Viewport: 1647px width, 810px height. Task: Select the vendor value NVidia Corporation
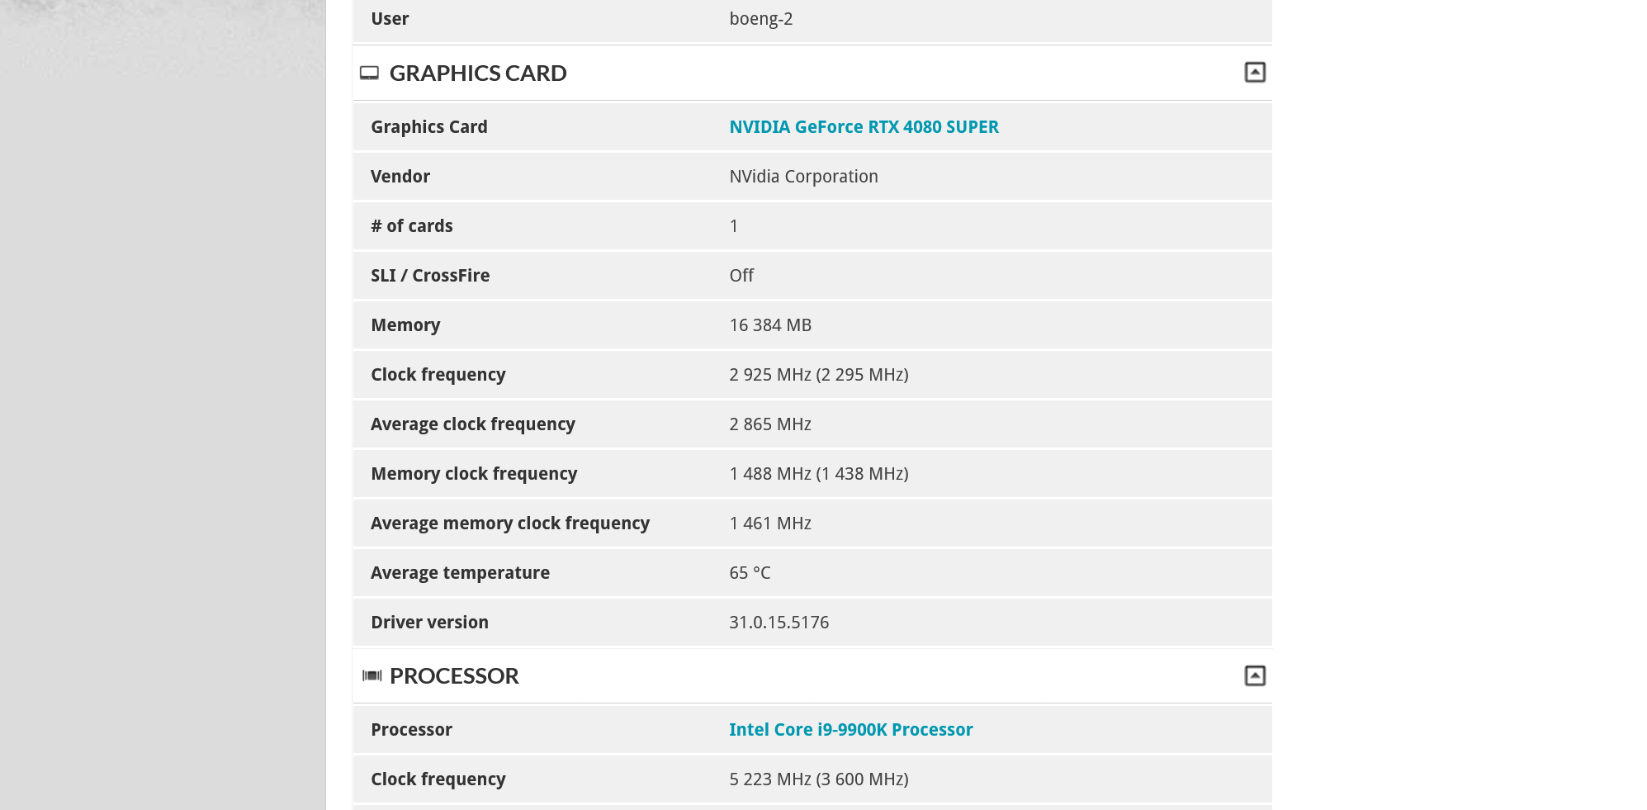pos(803,177)
